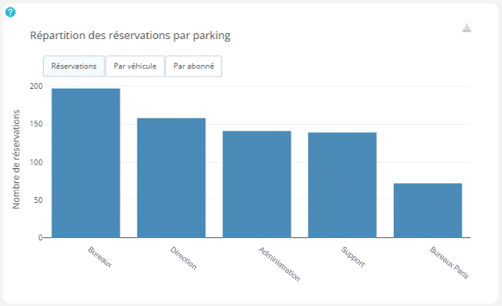Select the Administration bar

pos(257,184)
